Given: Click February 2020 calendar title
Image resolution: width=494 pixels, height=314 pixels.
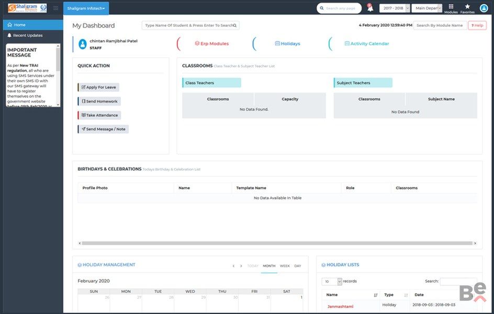Looking at the screenshot, I should pos(94,281).
